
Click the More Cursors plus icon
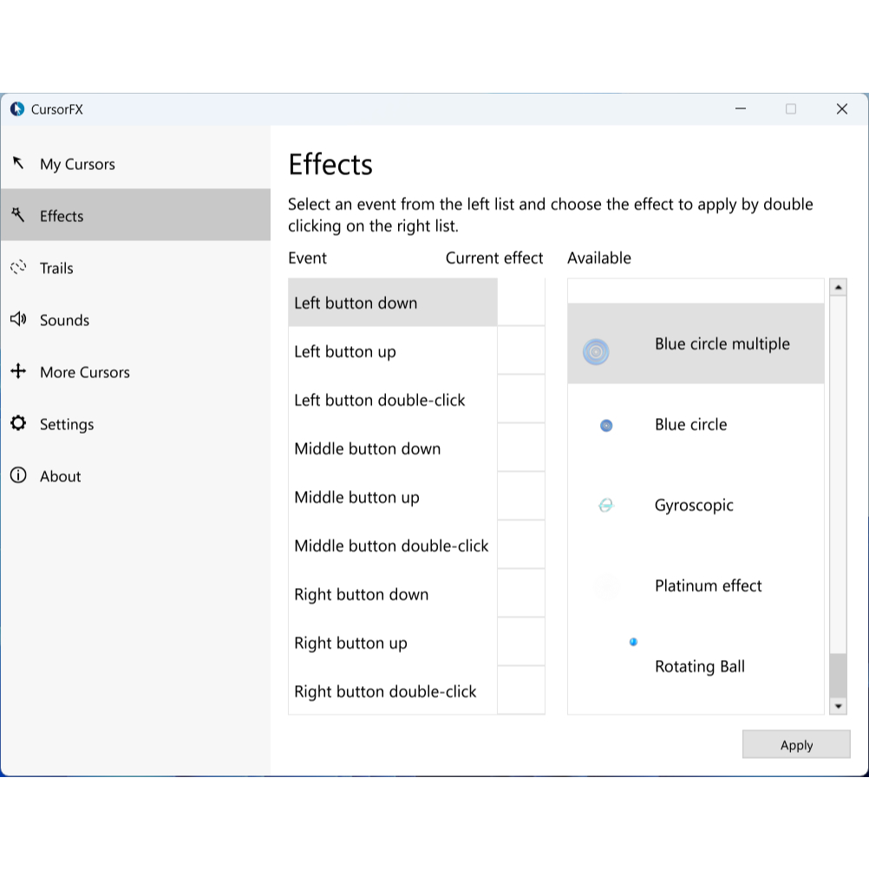click(18, 371)
